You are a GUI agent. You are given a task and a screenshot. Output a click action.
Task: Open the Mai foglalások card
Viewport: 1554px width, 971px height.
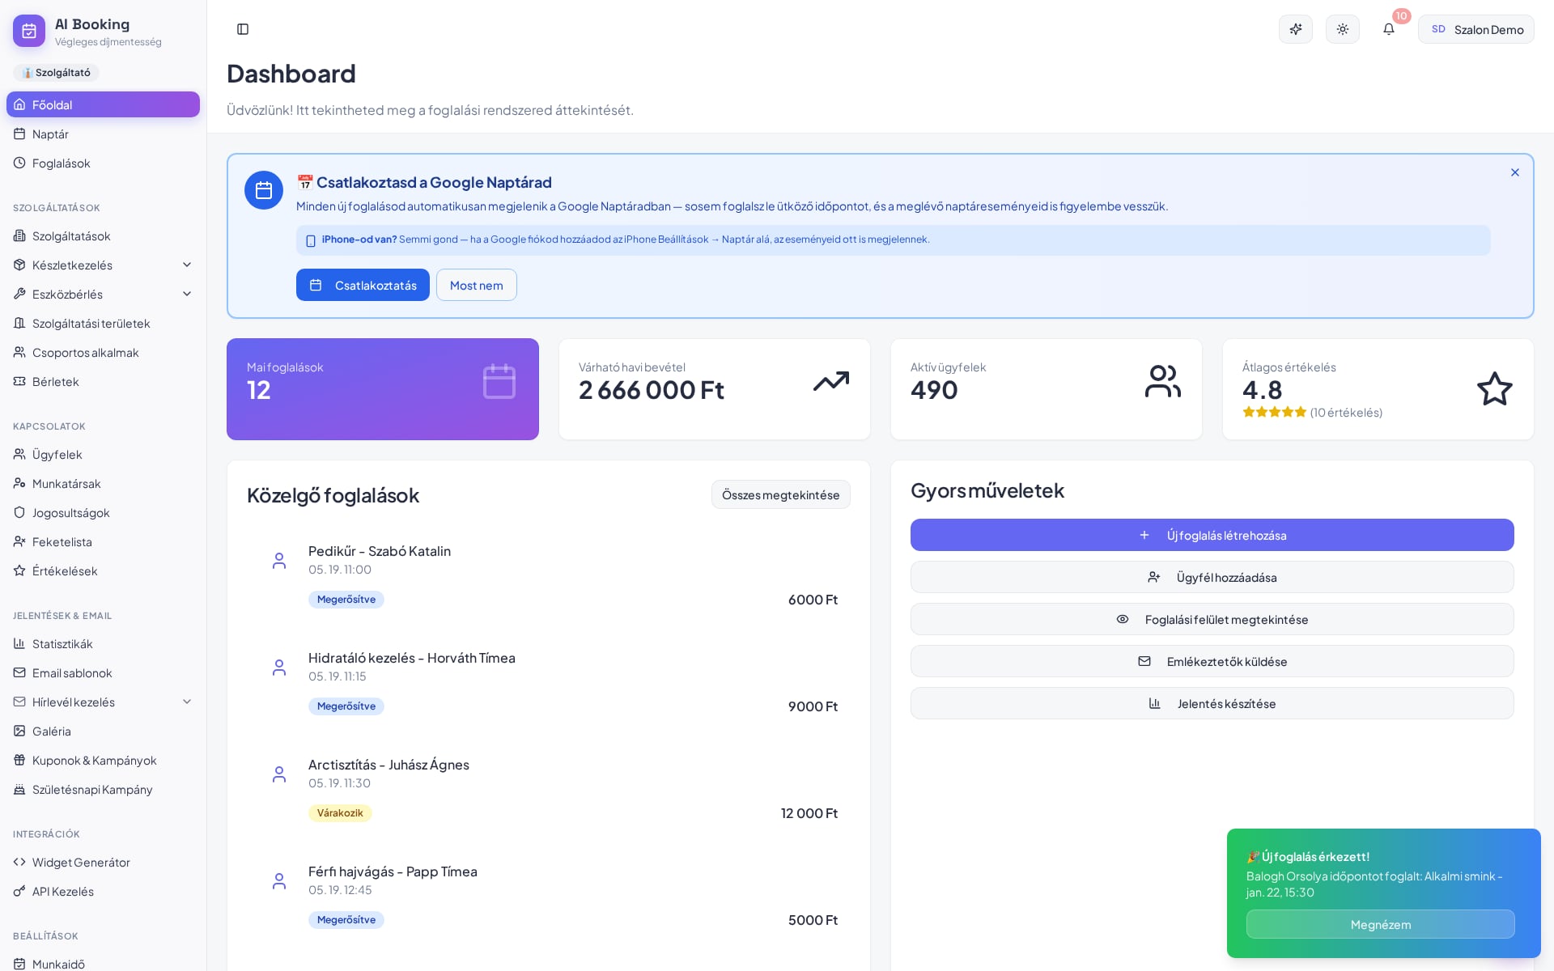tap(383, 389)
